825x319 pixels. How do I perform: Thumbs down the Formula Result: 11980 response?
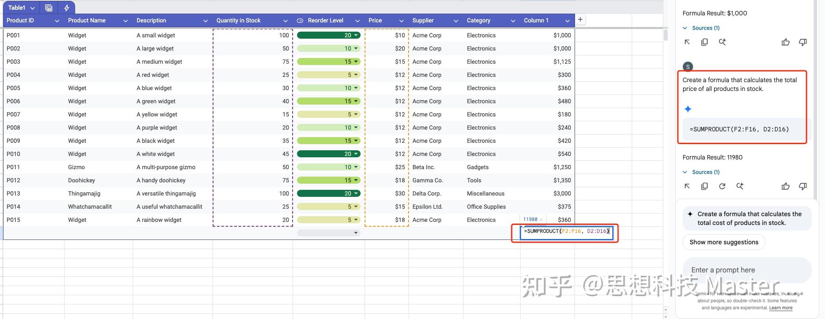[803, 186]
